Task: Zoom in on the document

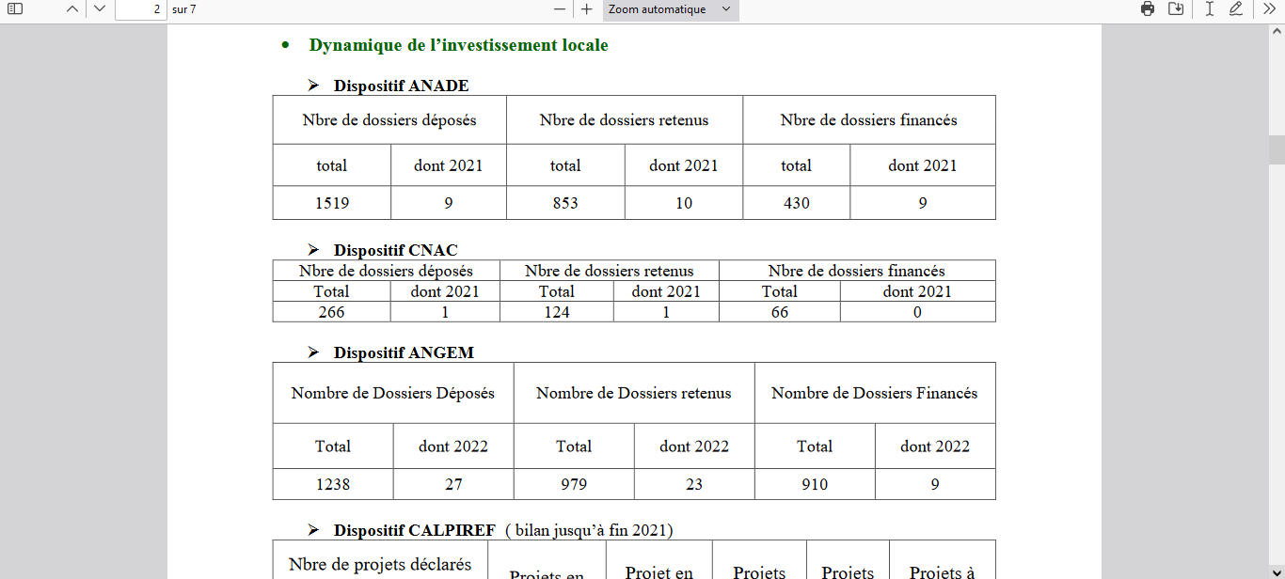Action: 587,9
